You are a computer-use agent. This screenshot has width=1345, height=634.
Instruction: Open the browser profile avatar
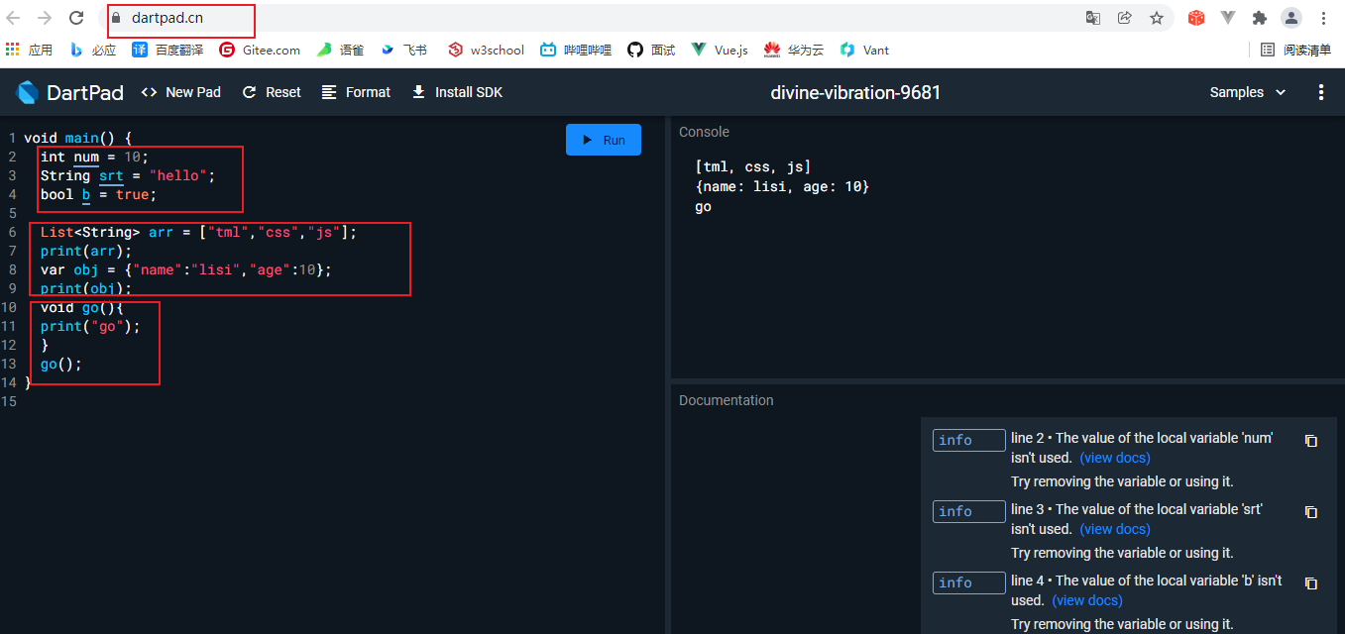[x=1291, y=18]
